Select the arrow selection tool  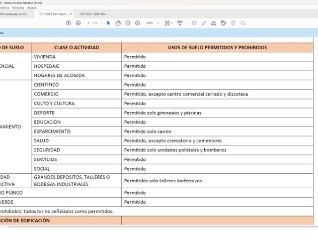coord(108,23)
